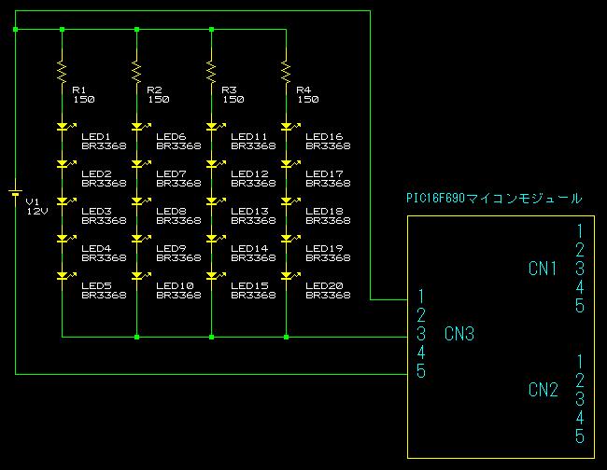Select the LED1 diode symbol
This screenshot has width=607, height=470.
65,127
